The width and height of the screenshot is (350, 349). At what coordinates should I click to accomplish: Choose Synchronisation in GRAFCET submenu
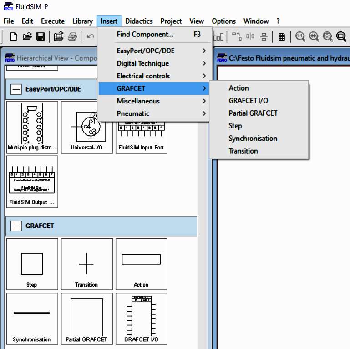259,139
